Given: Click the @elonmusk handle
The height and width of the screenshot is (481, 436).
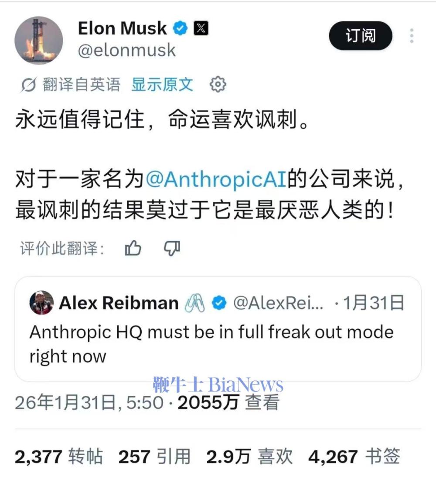Looking at the screenshot, I should coord(126,50).
